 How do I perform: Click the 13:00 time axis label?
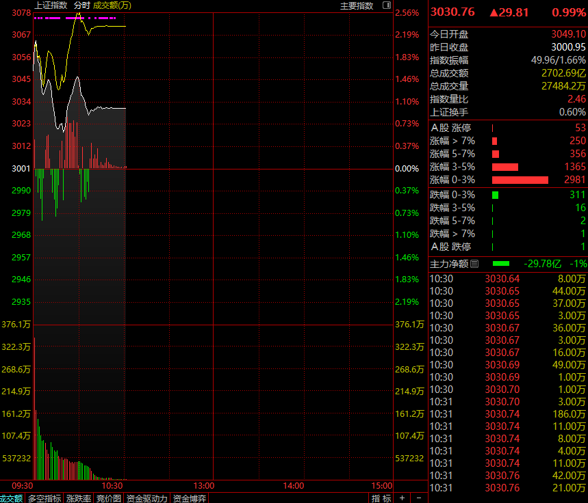coord(203,486)
